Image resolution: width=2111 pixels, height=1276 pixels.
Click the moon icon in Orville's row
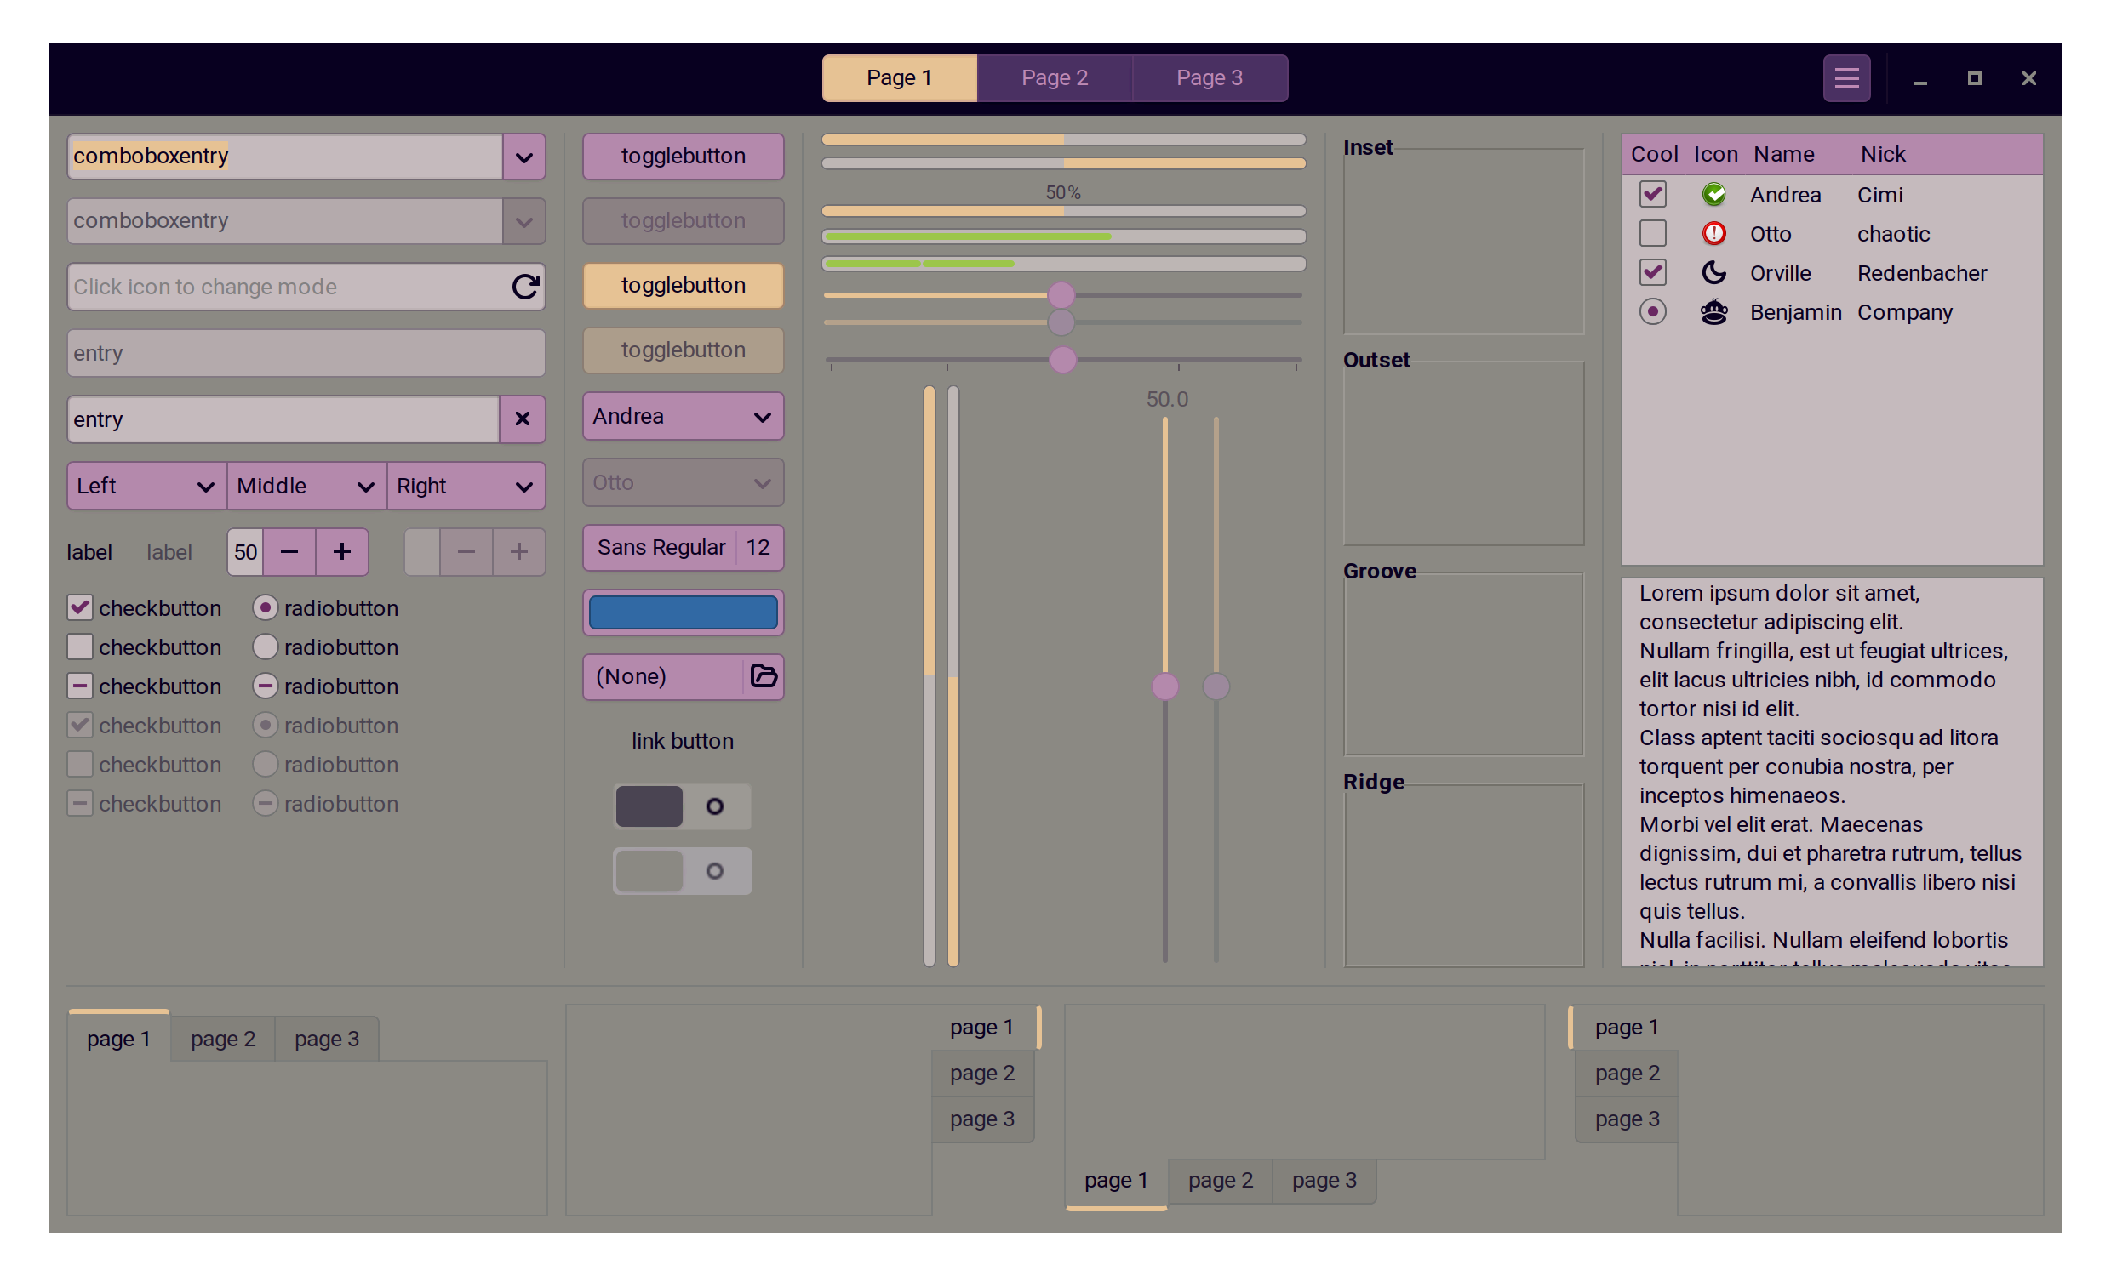[1713, 272]
